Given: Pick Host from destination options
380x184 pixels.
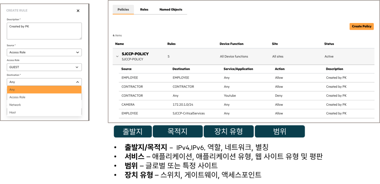Looking at the screenshot, I should 44,112.
